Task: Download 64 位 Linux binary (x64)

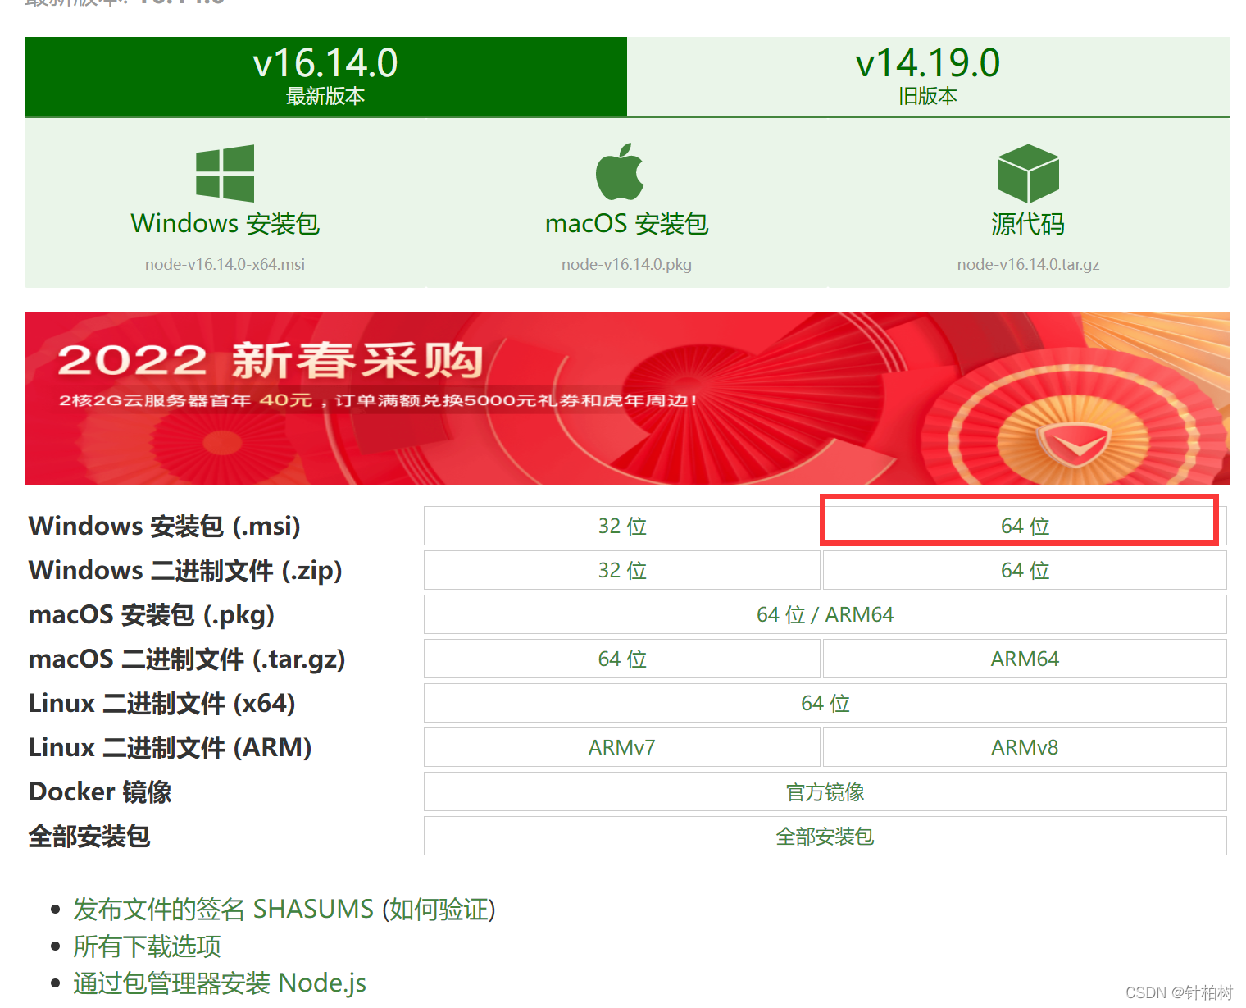Action: coord(825,703)
